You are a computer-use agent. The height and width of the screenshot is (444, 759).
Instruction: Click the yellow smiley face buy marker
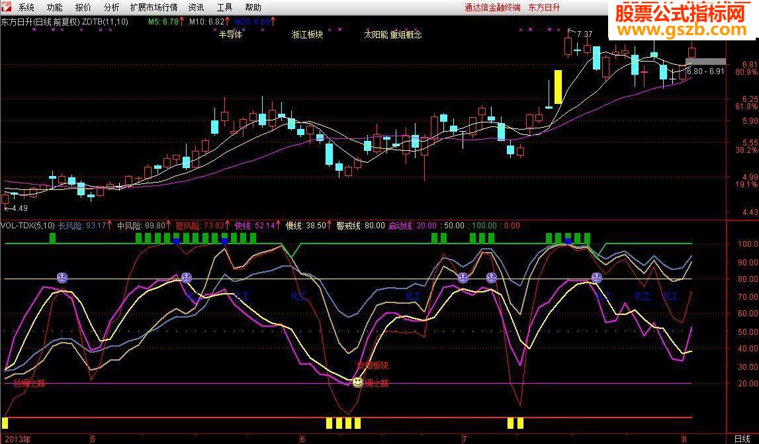click(358, 382)
